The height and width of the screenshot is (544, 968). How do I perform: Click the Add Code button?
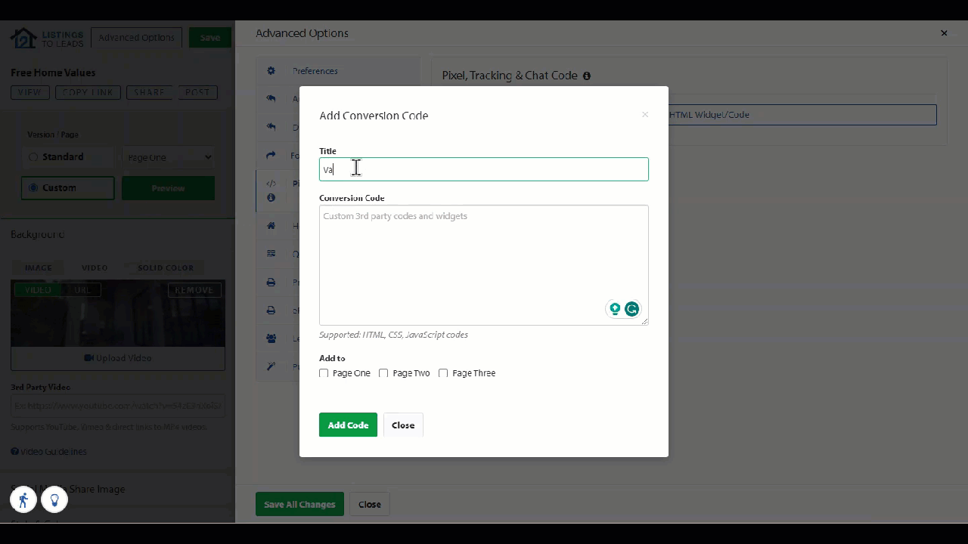pos(348,425)
